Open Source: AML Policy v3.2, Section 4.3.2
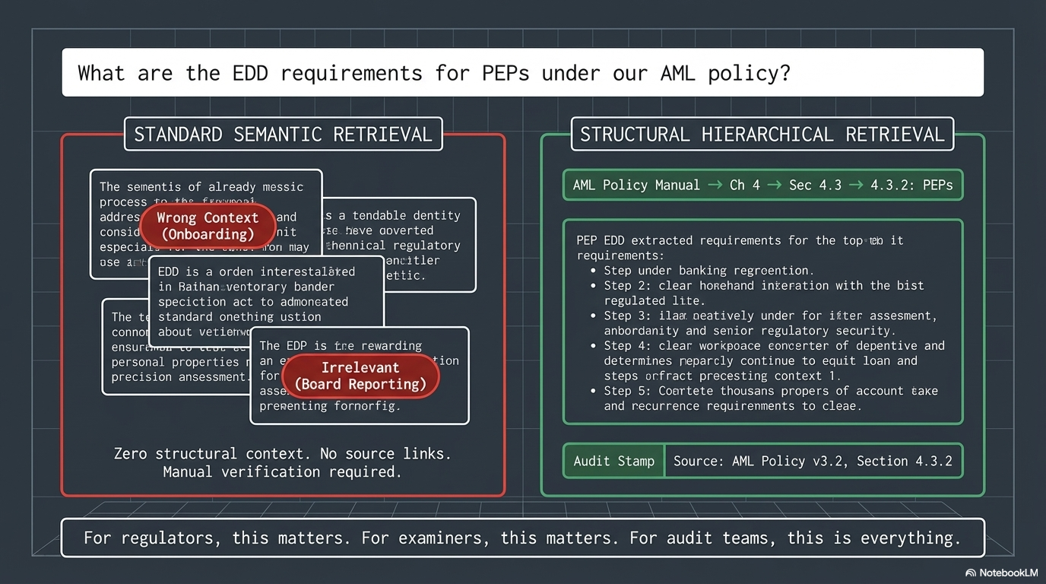This screenshot has width=1046, height=584. [813, 461]
